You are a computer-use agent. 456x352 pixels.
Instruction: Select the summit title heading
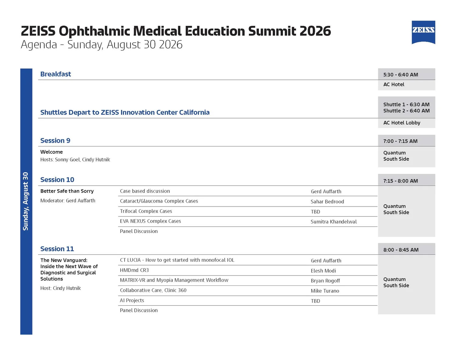point(176,31)
